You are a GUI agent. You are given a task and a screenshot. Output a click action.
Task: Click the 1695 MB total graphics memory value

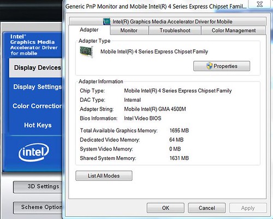pos(179,130)
